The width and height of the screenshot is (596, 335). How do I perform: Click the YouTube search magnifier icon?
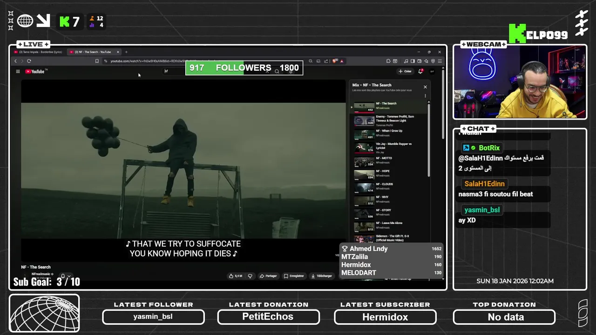click(x=277, y=71)
